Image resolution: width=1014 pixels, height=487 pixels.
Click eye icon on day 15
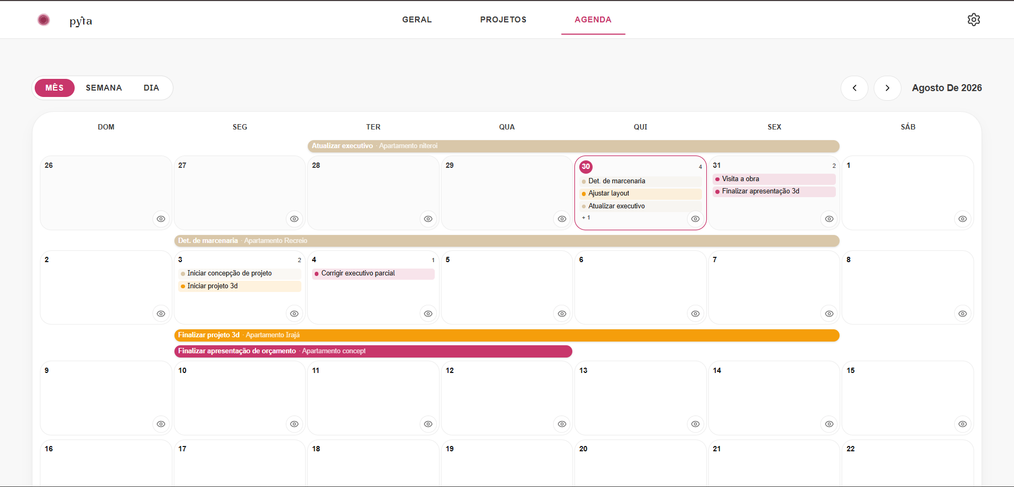[x=963, y=424]
